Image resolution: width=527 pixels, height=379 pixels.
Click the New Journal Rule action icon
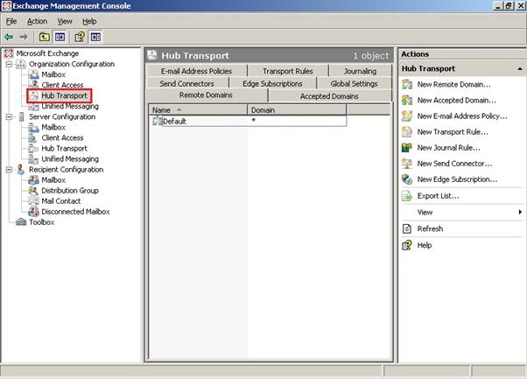pyautogui.click(x=407, y=148)
